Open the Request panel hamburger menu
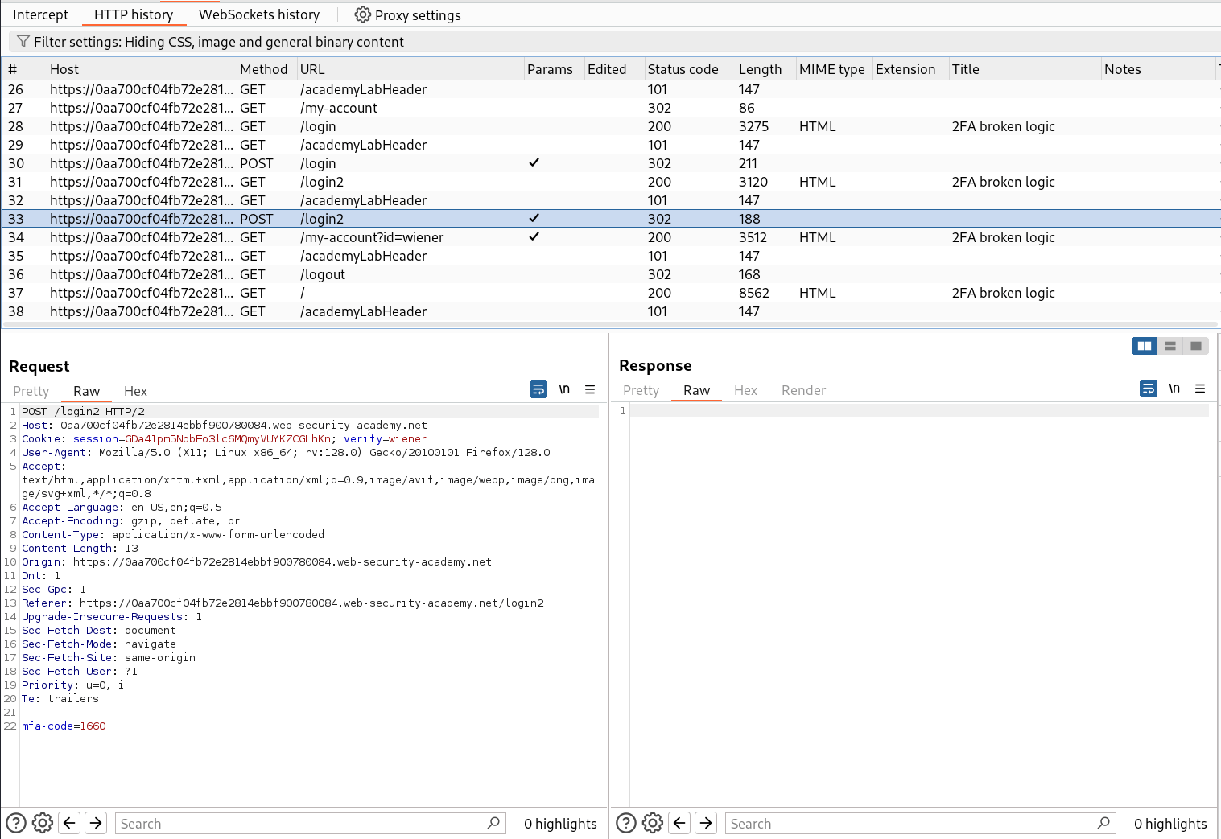The height and width of the screenshot is (839, 1221). [590, 389]
